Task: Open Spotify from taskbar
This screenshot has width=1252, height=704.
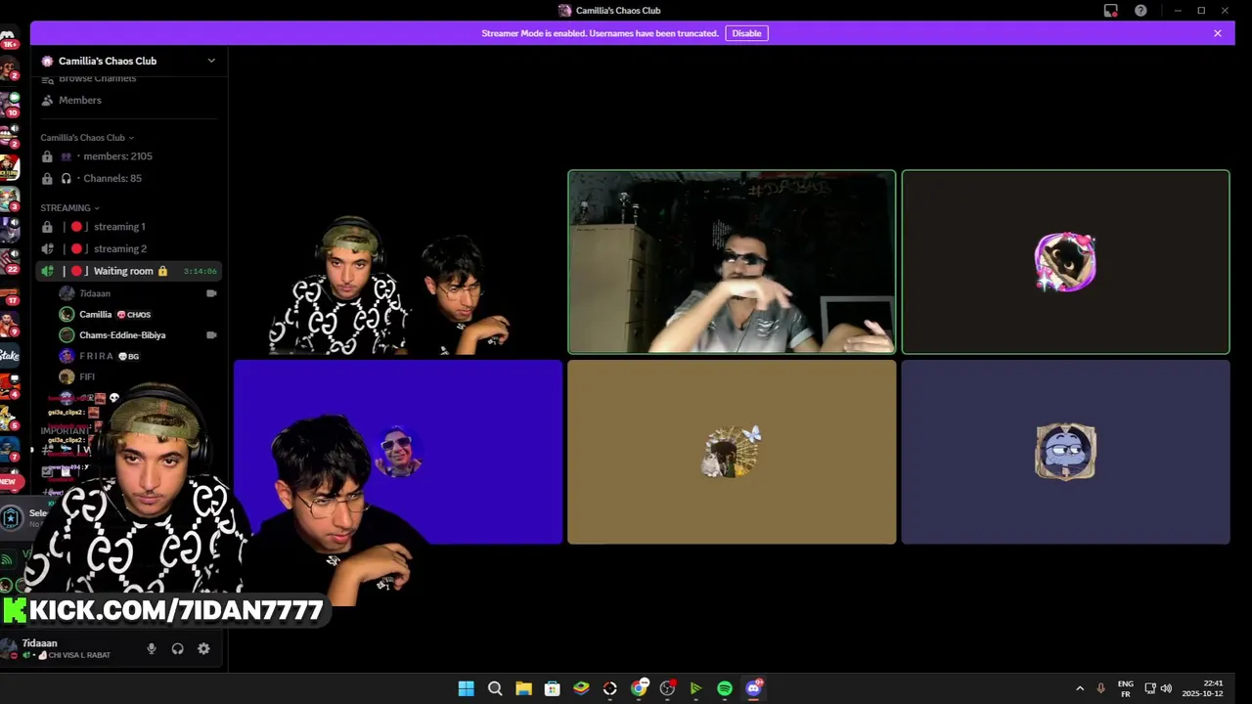Action: (725, 688)
